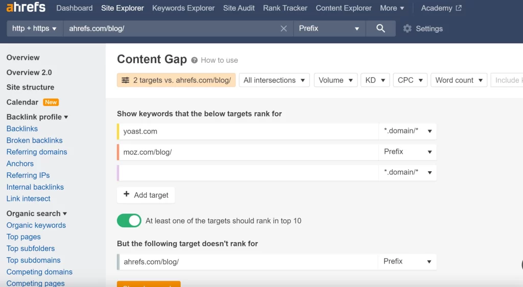Open the Academy link
The width and height of the screenshot is (523, 287).
[x=437, y=8]
